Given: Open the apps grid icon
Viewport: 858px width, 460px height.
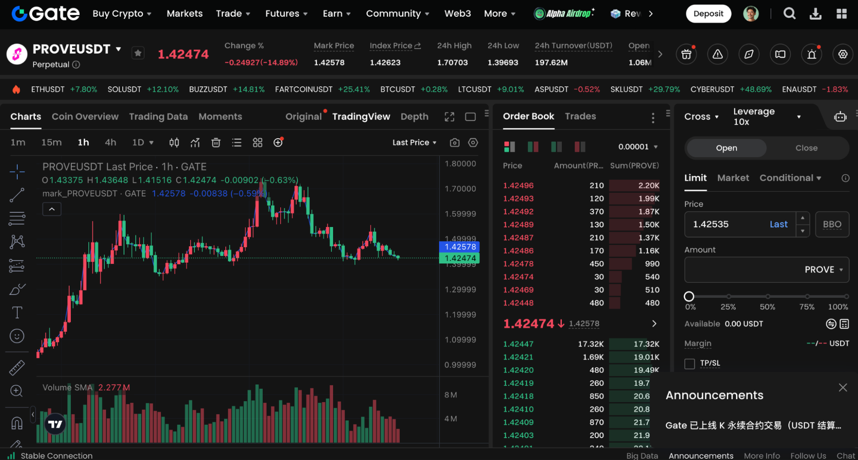Looking at the screenshot, I should point(842,14).
